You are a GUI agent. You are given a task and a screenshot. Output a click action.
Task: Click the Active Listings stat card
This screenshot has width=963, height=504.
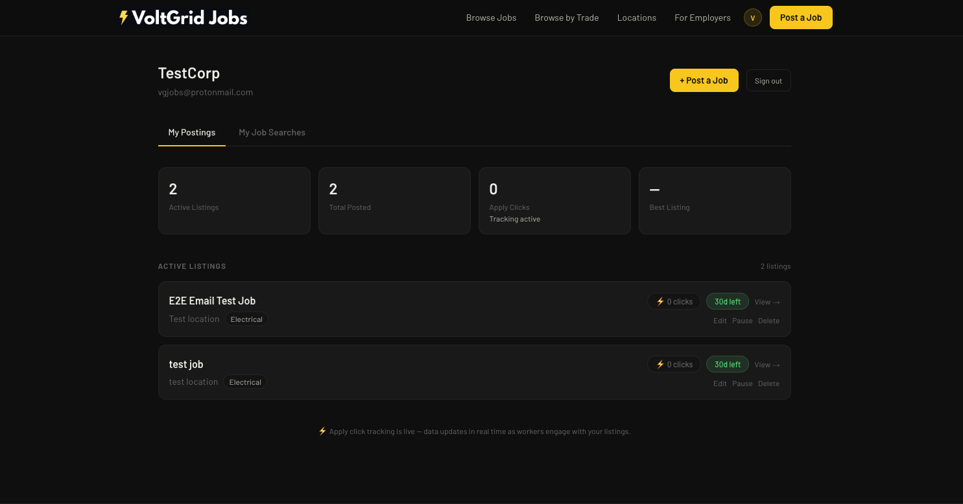(234, 201)
